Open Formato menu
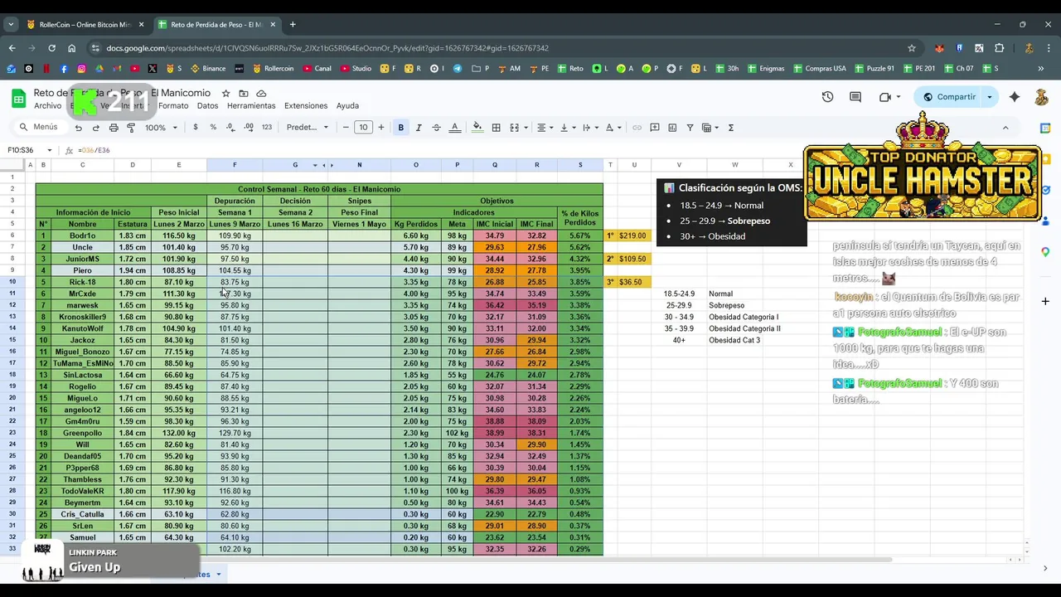This screenshot has height=597, width=1061. (x=173, y=106)
